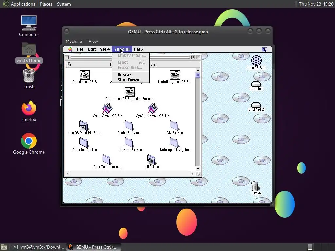Image resolution: width=335 pixels, height=251 pixels.
Task: Click the Finder window close box
Action: (x=67, y=57)
